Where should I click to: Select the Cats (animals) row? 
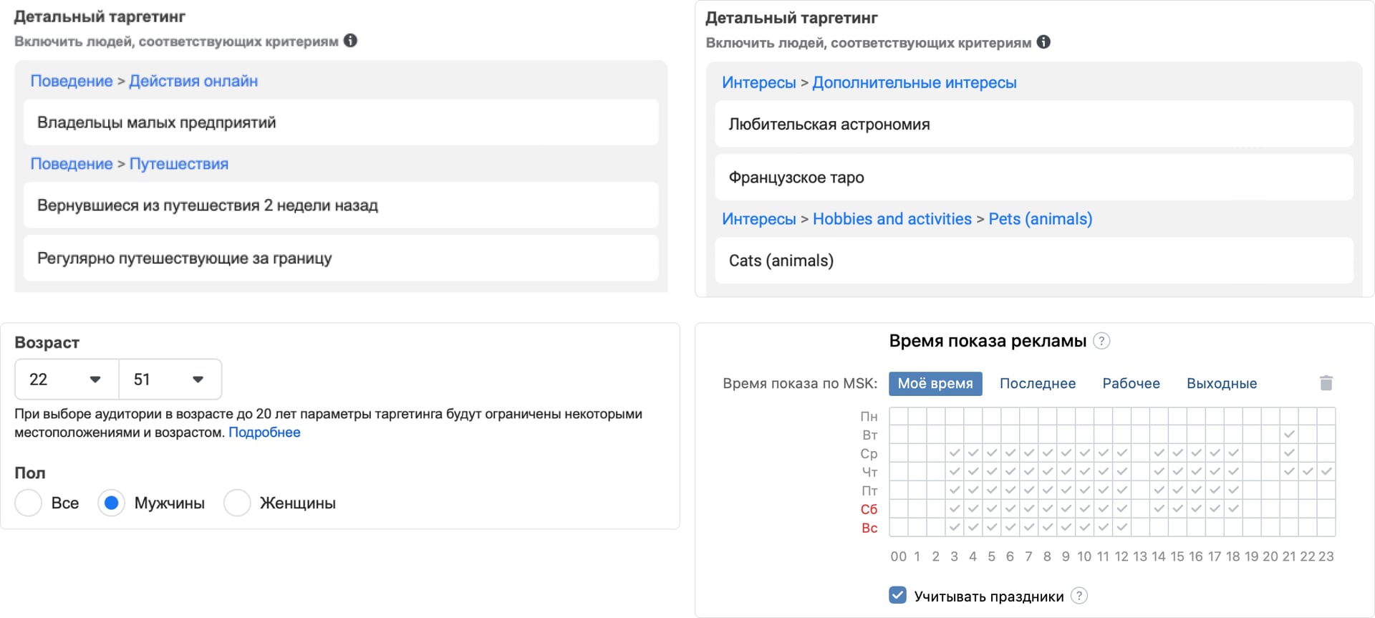click(x=1034, y=261)
